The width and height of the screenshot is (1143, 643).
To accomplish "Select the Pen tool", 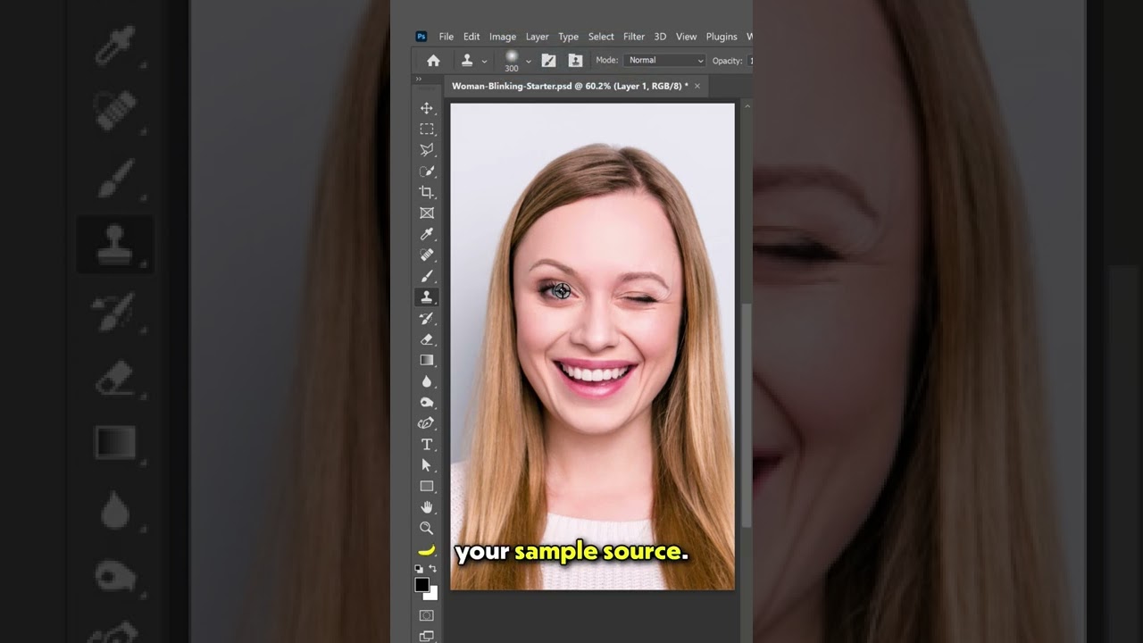I will 427,423.
